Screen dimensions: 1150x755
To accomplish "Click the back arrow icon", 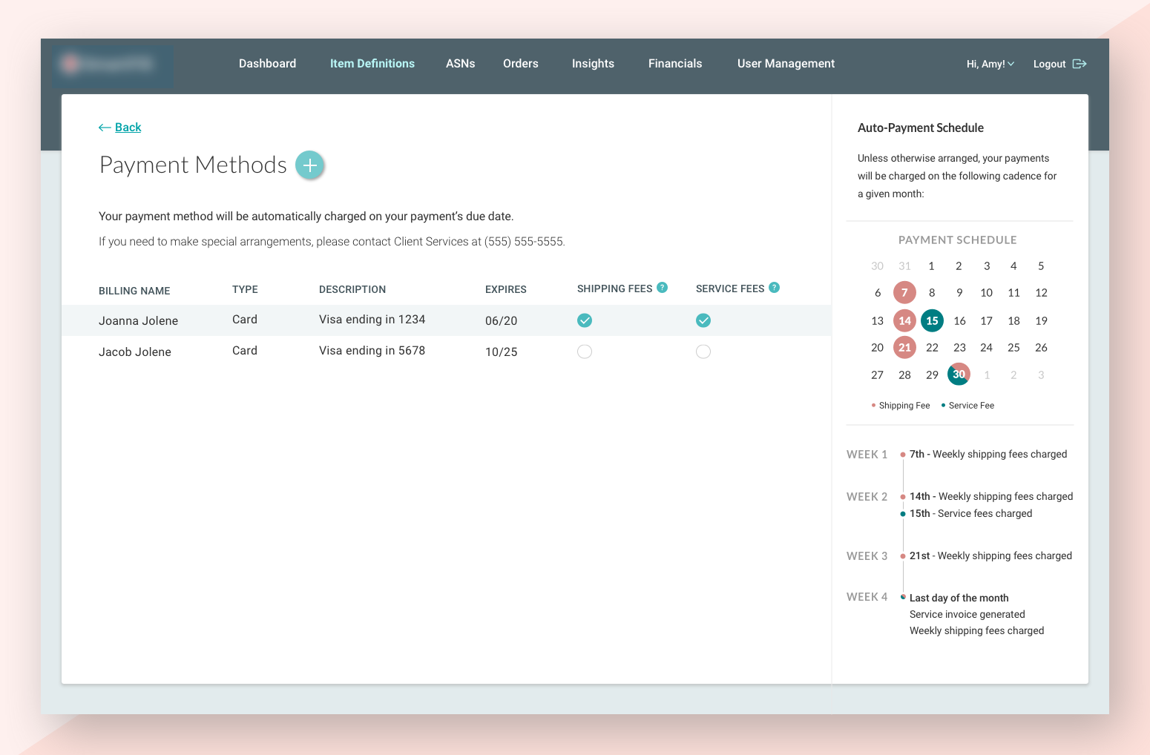I will point(105,128).
